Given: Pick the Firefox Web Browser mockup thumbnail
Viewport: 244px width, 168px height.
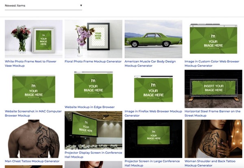Looking at the screenshot, I should [153, 89].
